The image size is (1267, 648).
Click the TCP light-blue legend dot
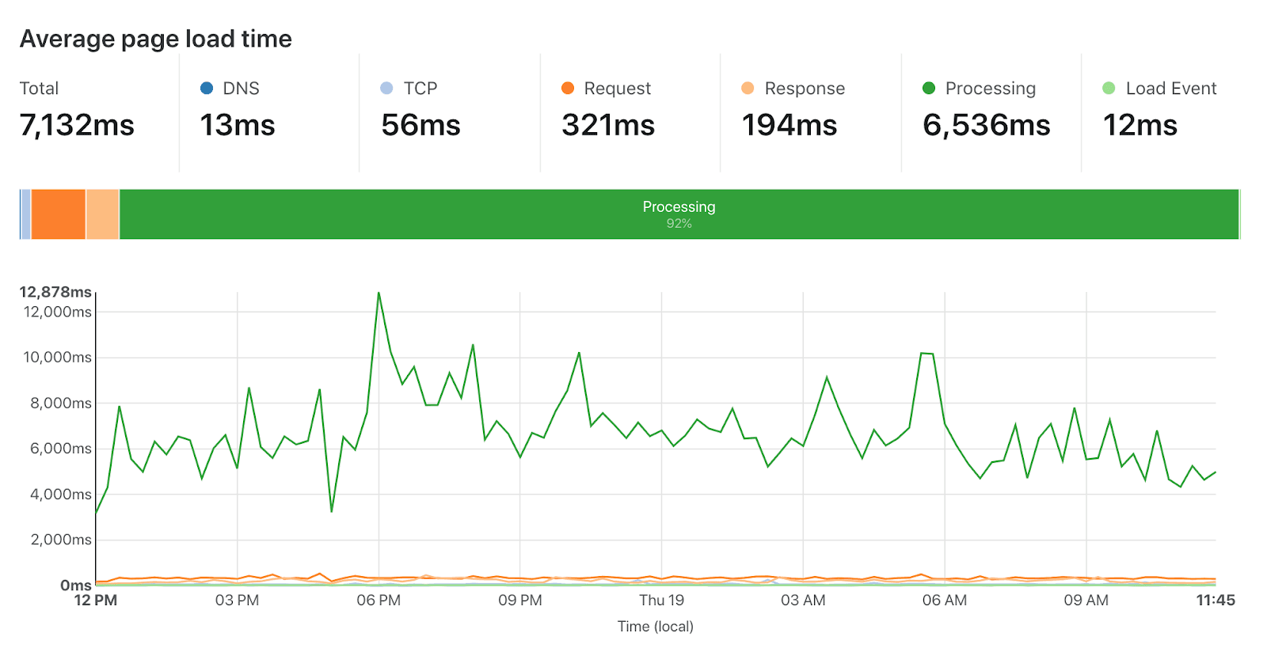386,88
